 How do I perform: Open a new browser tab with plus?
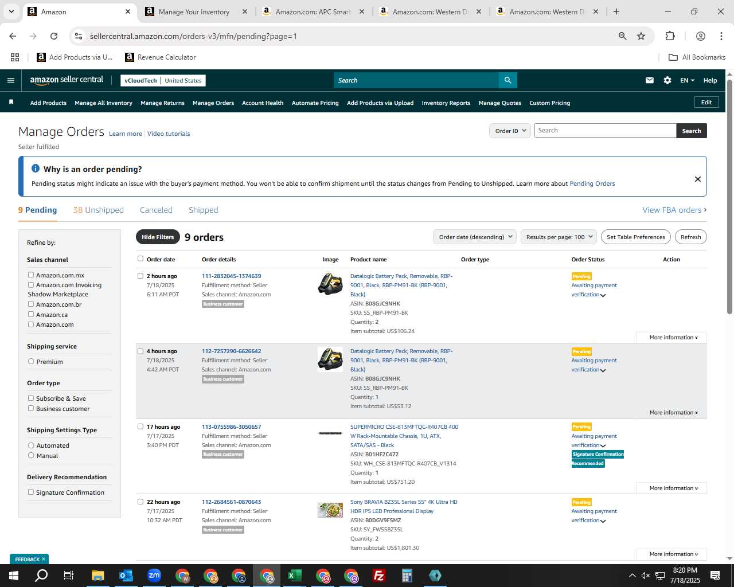coord(616,11)
